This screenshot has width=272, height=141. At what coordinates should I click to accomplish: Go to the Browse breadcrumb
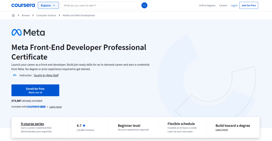26,15
